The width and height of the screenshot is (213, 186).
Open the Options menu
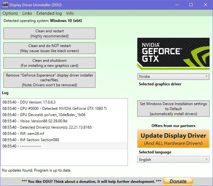coord(10,13)
